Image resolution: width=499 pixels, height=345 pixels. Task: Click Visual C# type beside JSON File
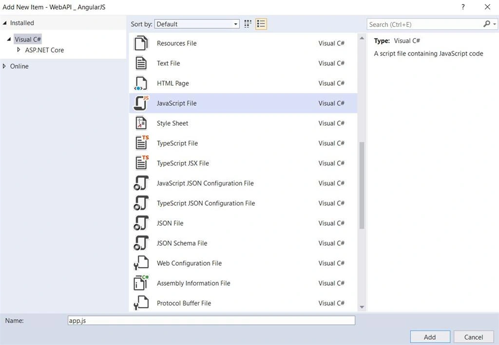click(331, 223)
